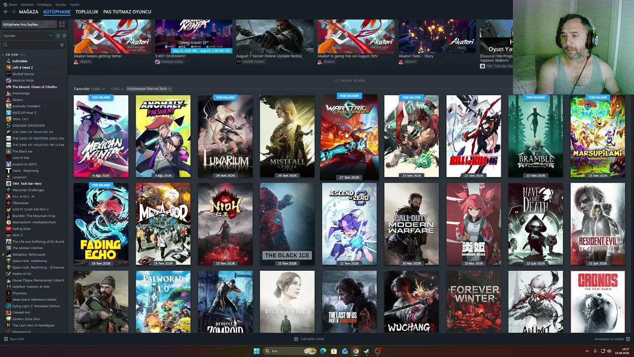This screenshot has height=357, width=634.
Task: Open İndirmeleri Yönet
Action: click(309, 339)
